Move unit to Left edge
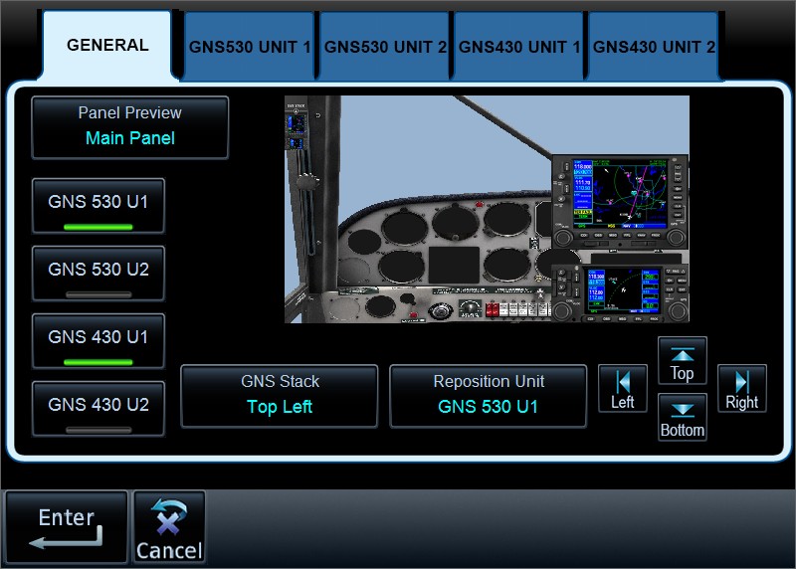This screenshot has height=569, width=796. [623, 388]
